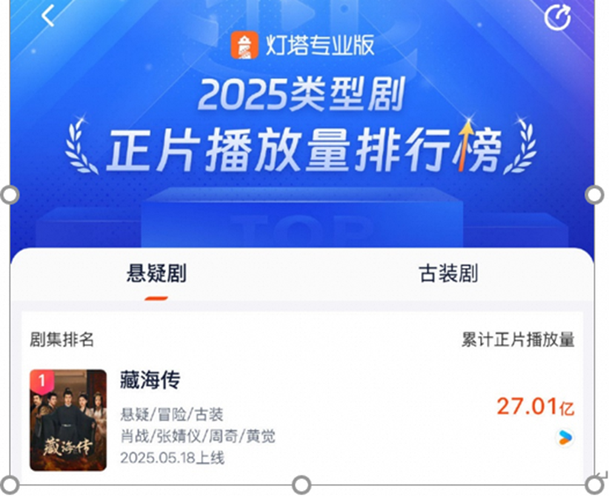The width and height of the screenshot is (609, 496).
Task: Select the 灯塔专业版 brand text
Action: [320, 45]
